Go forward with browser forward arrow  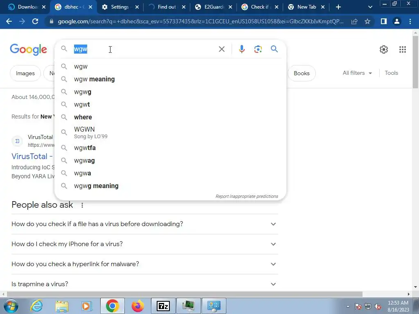(x=22, y=21)
